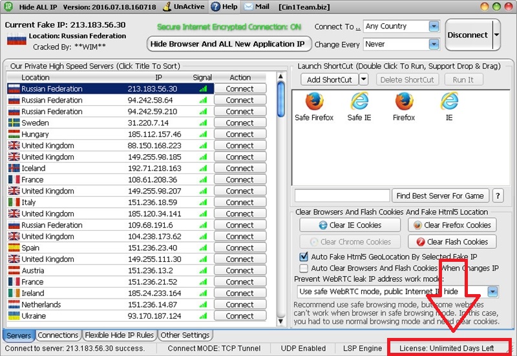This screenshot has height=356, width=517.
Task: Select the Ireland 185.24.233.164 row
Action: tap(111, 293)
